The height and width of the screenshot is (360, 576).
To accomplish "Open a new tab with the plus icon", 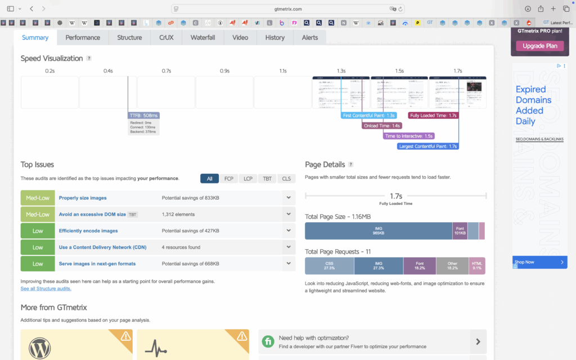I will pyautogui.click(x=553, y=9).
